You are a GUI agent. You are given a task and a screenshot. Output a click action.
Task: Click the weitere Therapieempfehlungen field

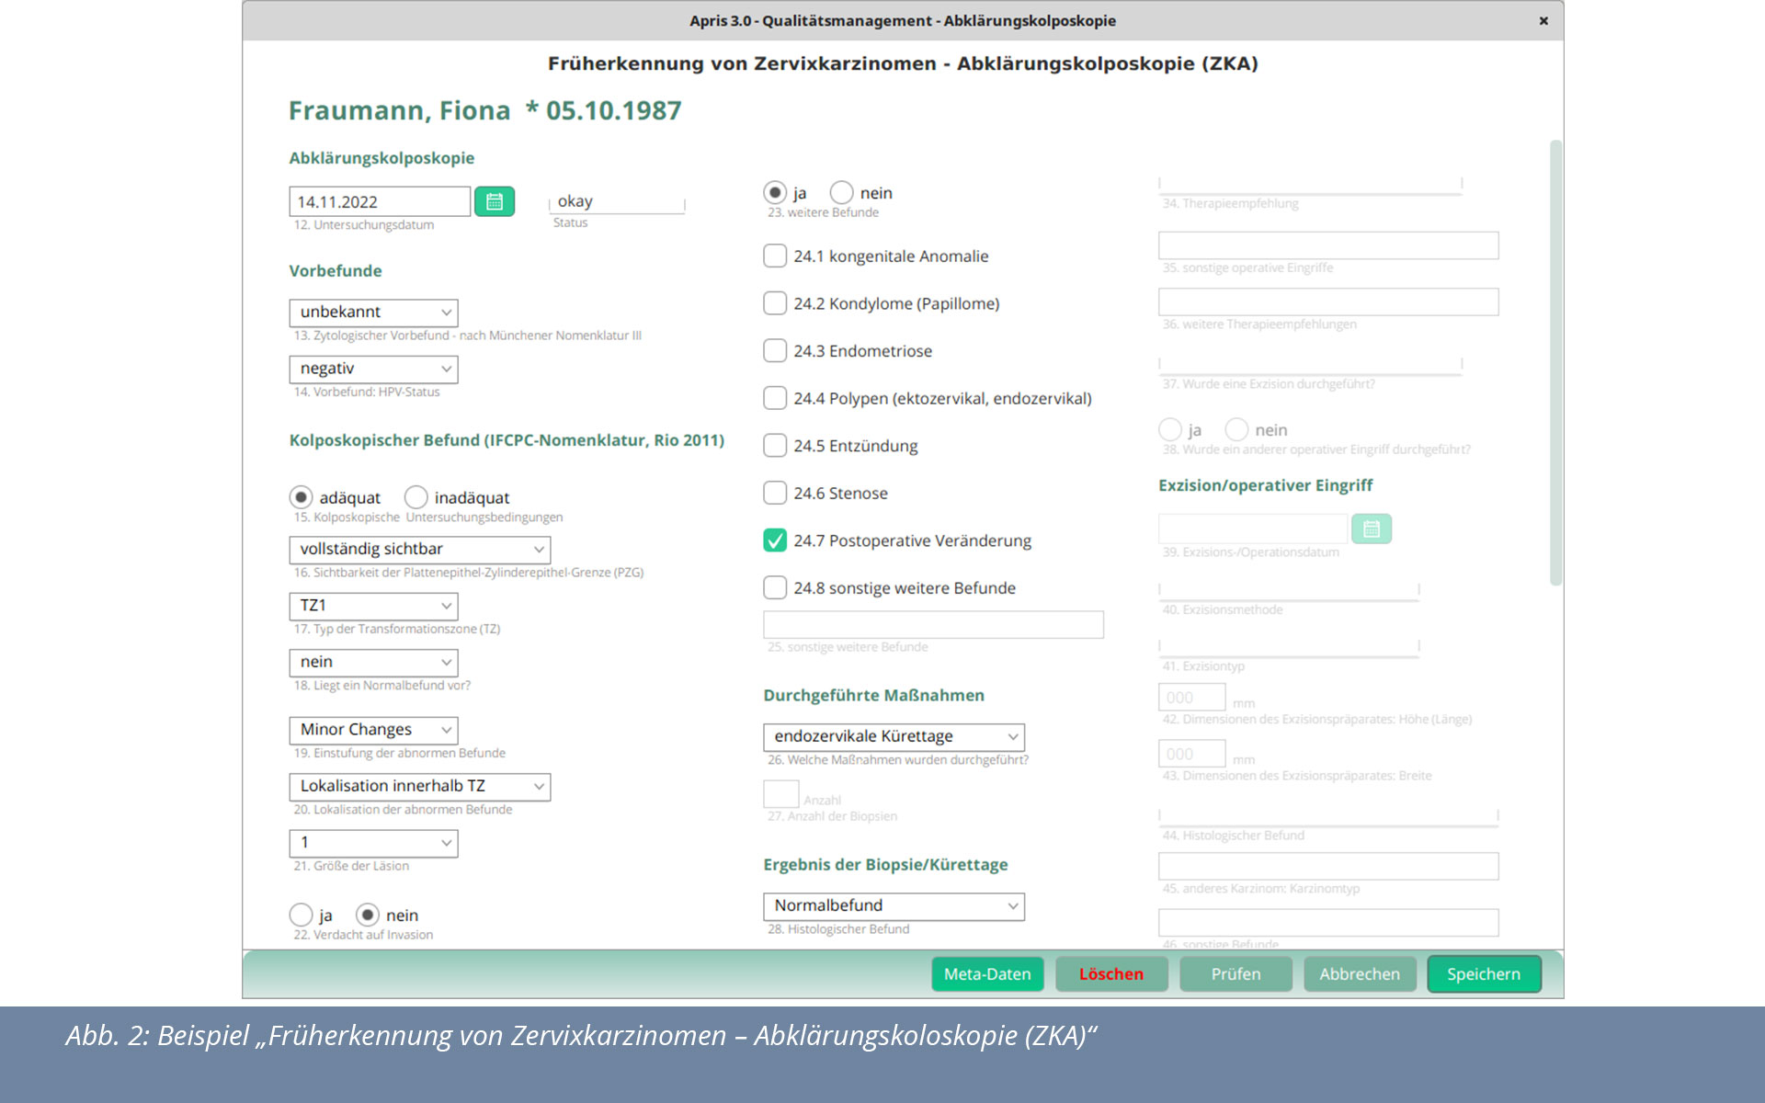point(1328,302)
